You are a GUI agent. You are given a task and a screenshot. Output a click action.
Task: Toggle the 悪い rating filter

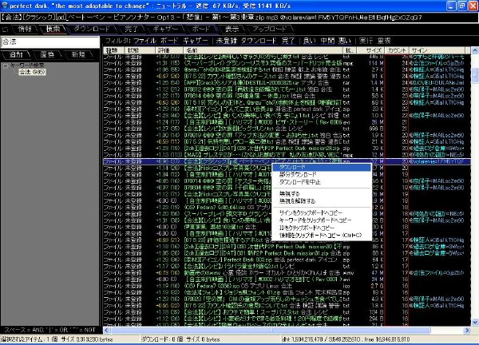tap(345, 41)
